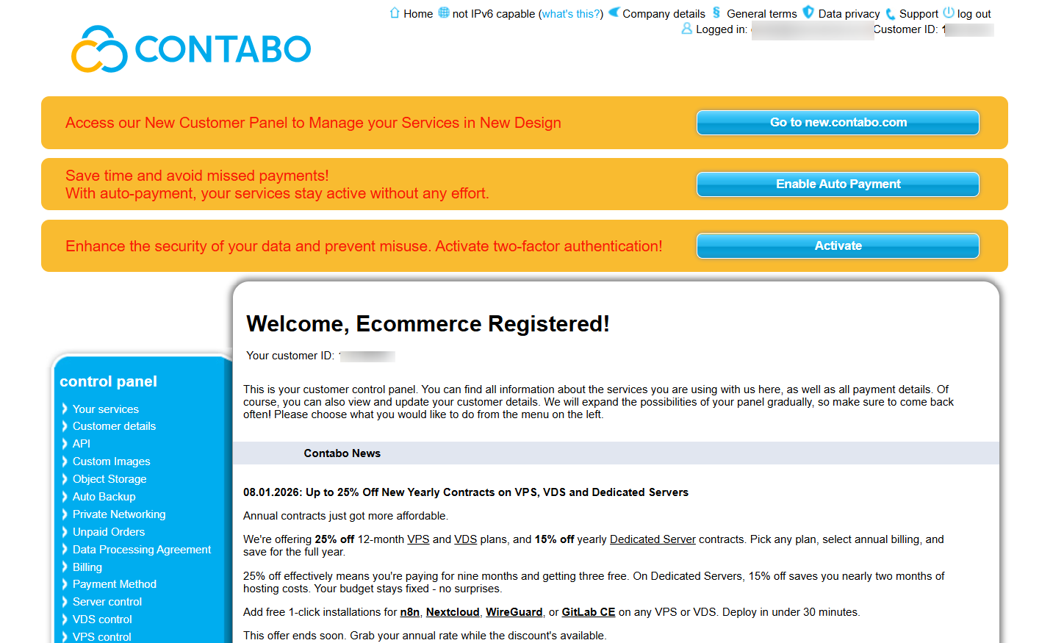Image resolution: width=1053 pixels, height=643 pixels.
Task: Open Custom Images menu entry
Action: click(x=111, y=461)
